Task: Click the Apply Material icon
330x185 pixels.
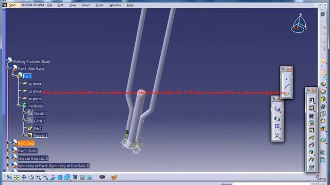Action: pos(114,177)
